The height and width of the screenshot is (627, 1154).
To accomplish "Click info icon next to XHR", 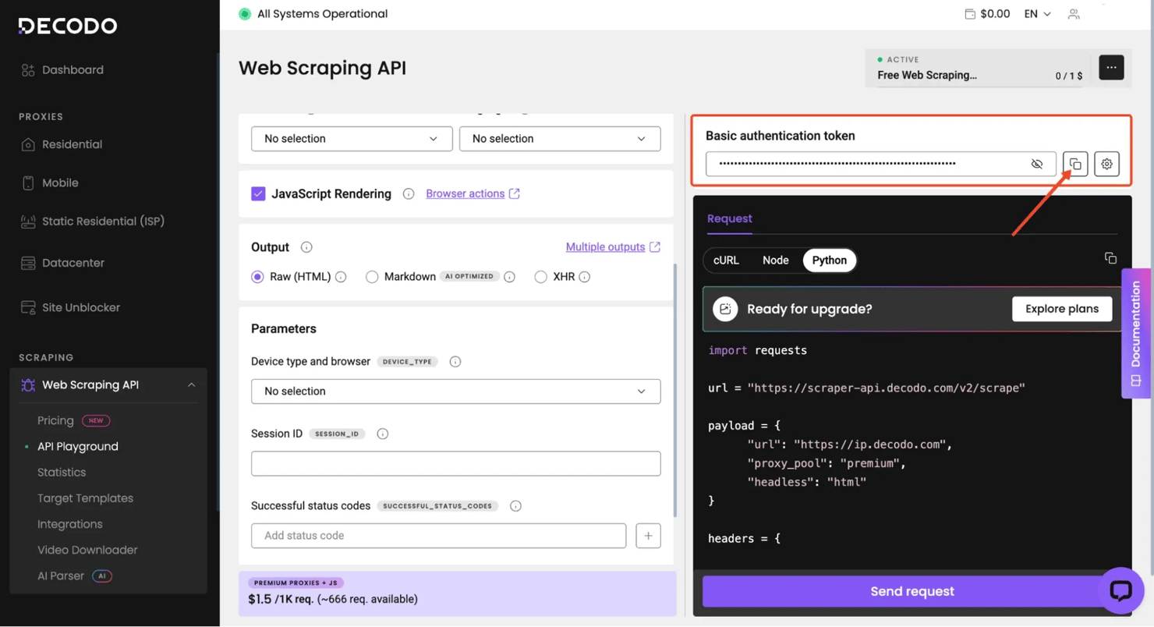I will (584, 277).
